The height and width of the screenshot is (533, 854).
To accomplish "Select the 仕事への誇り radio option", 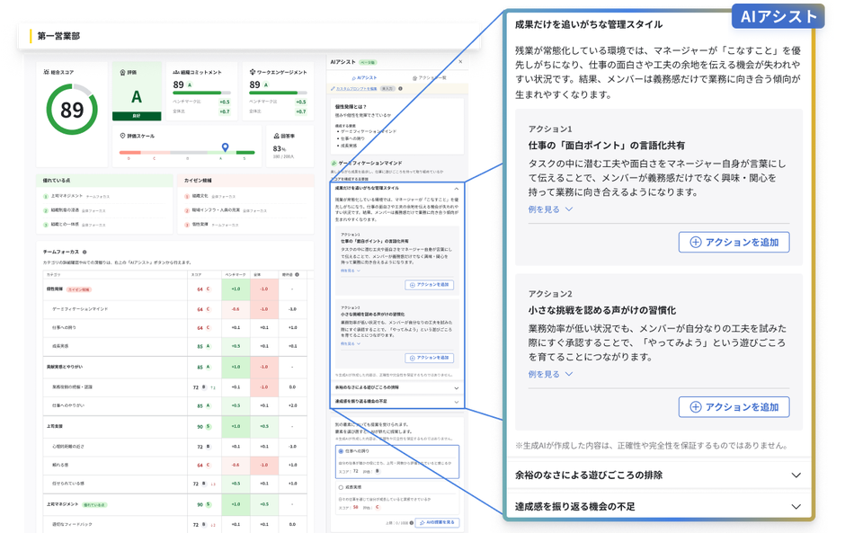I will [341, 451].
